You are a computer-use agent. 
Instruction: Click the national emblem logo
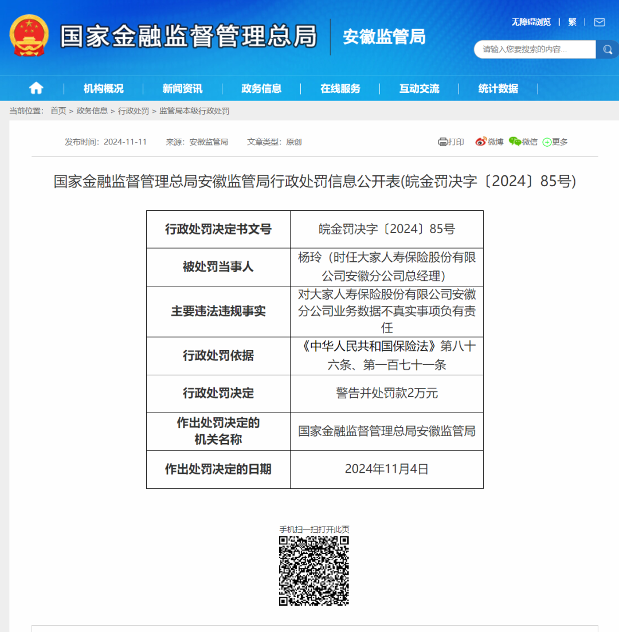pyautogui.click(x=29, y=36)
